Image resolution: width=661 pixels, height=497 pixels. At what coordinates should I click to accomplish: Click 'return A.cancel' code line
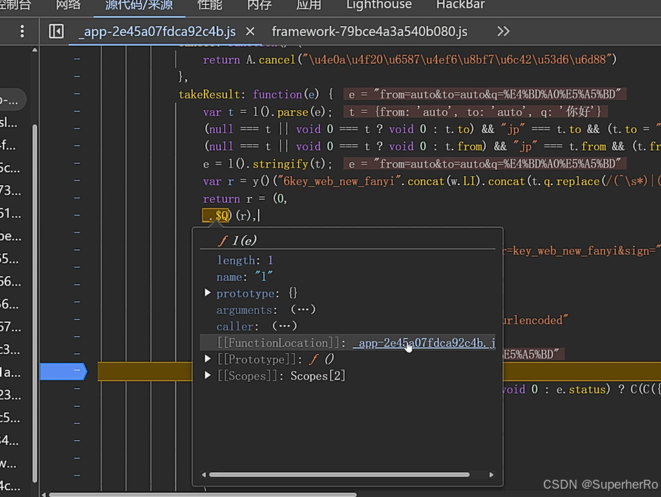pos(410,60)
